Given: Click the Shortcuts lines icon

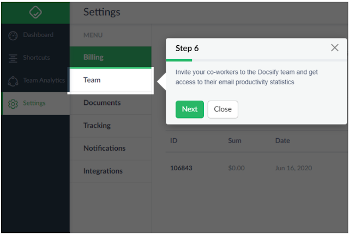Looking at the screenshot, I should click(13, 58).
